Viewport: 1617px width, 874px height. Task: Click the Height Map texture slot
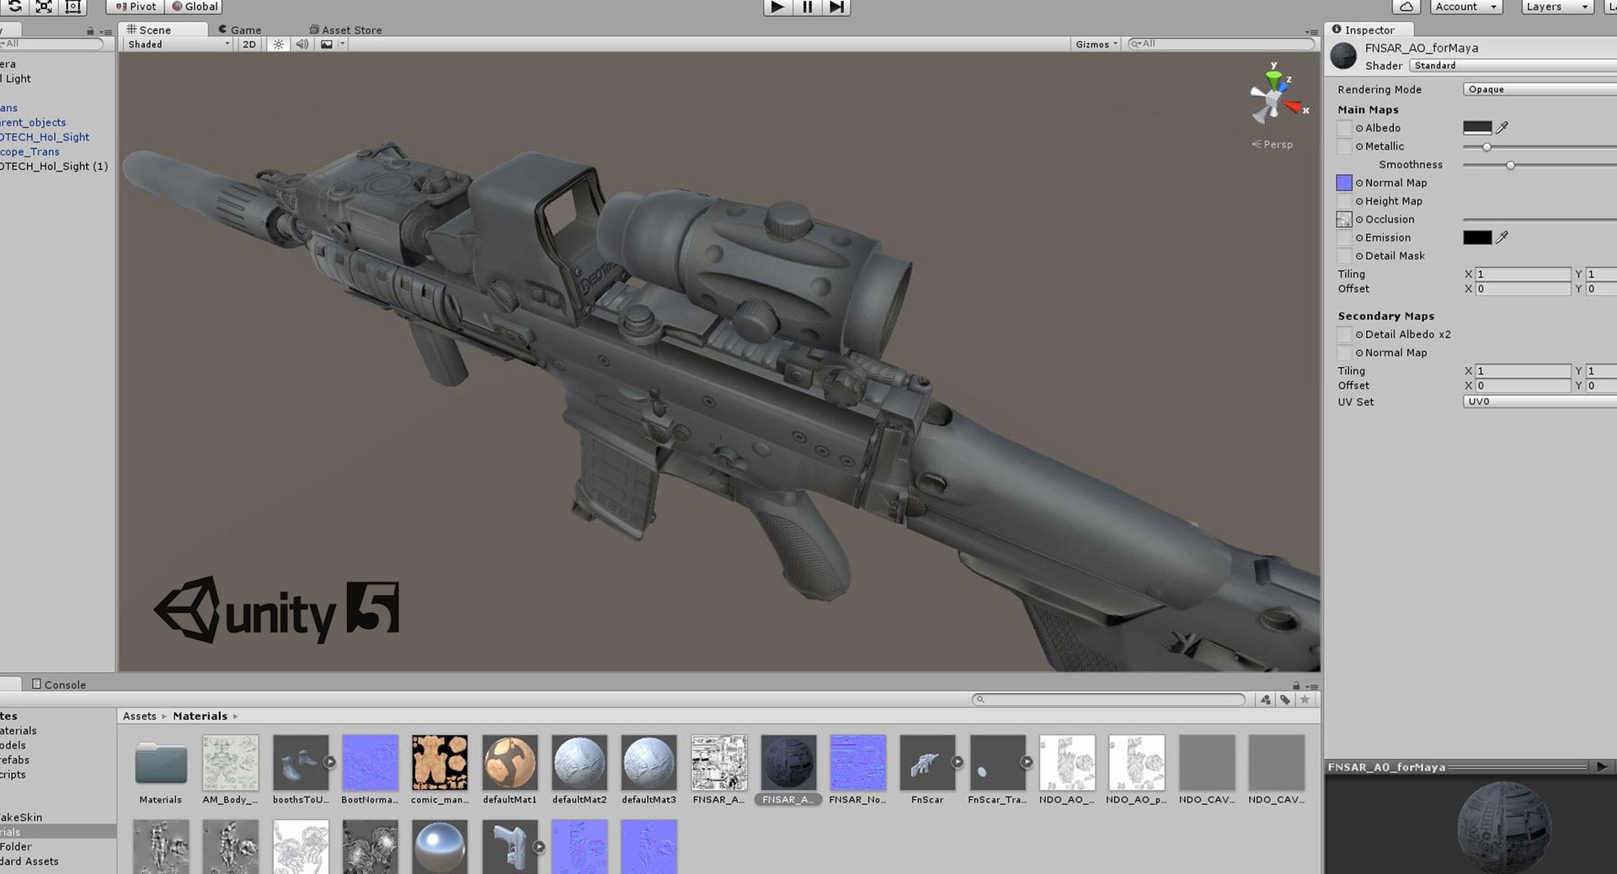(1344, 201)
